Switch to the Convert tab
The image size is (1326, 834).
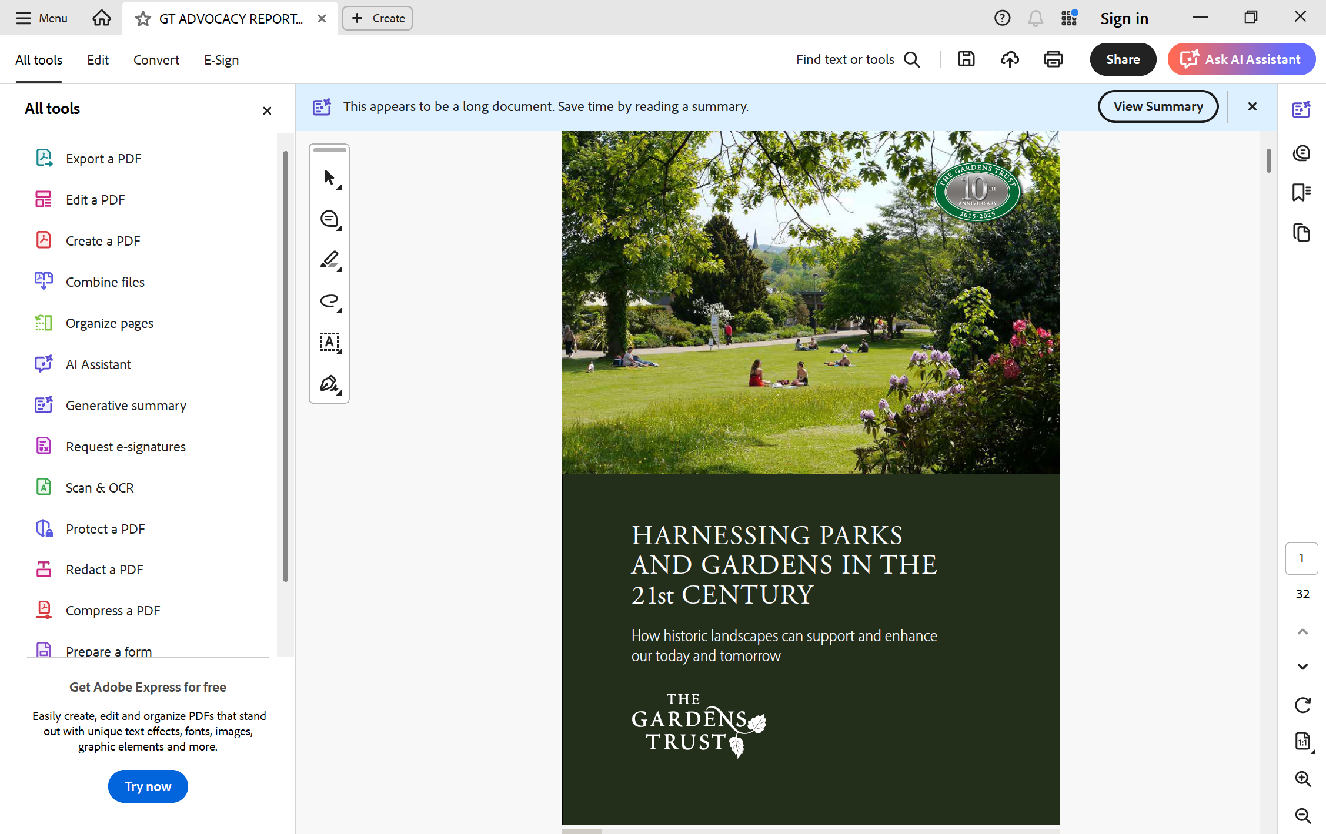[156, 60]
